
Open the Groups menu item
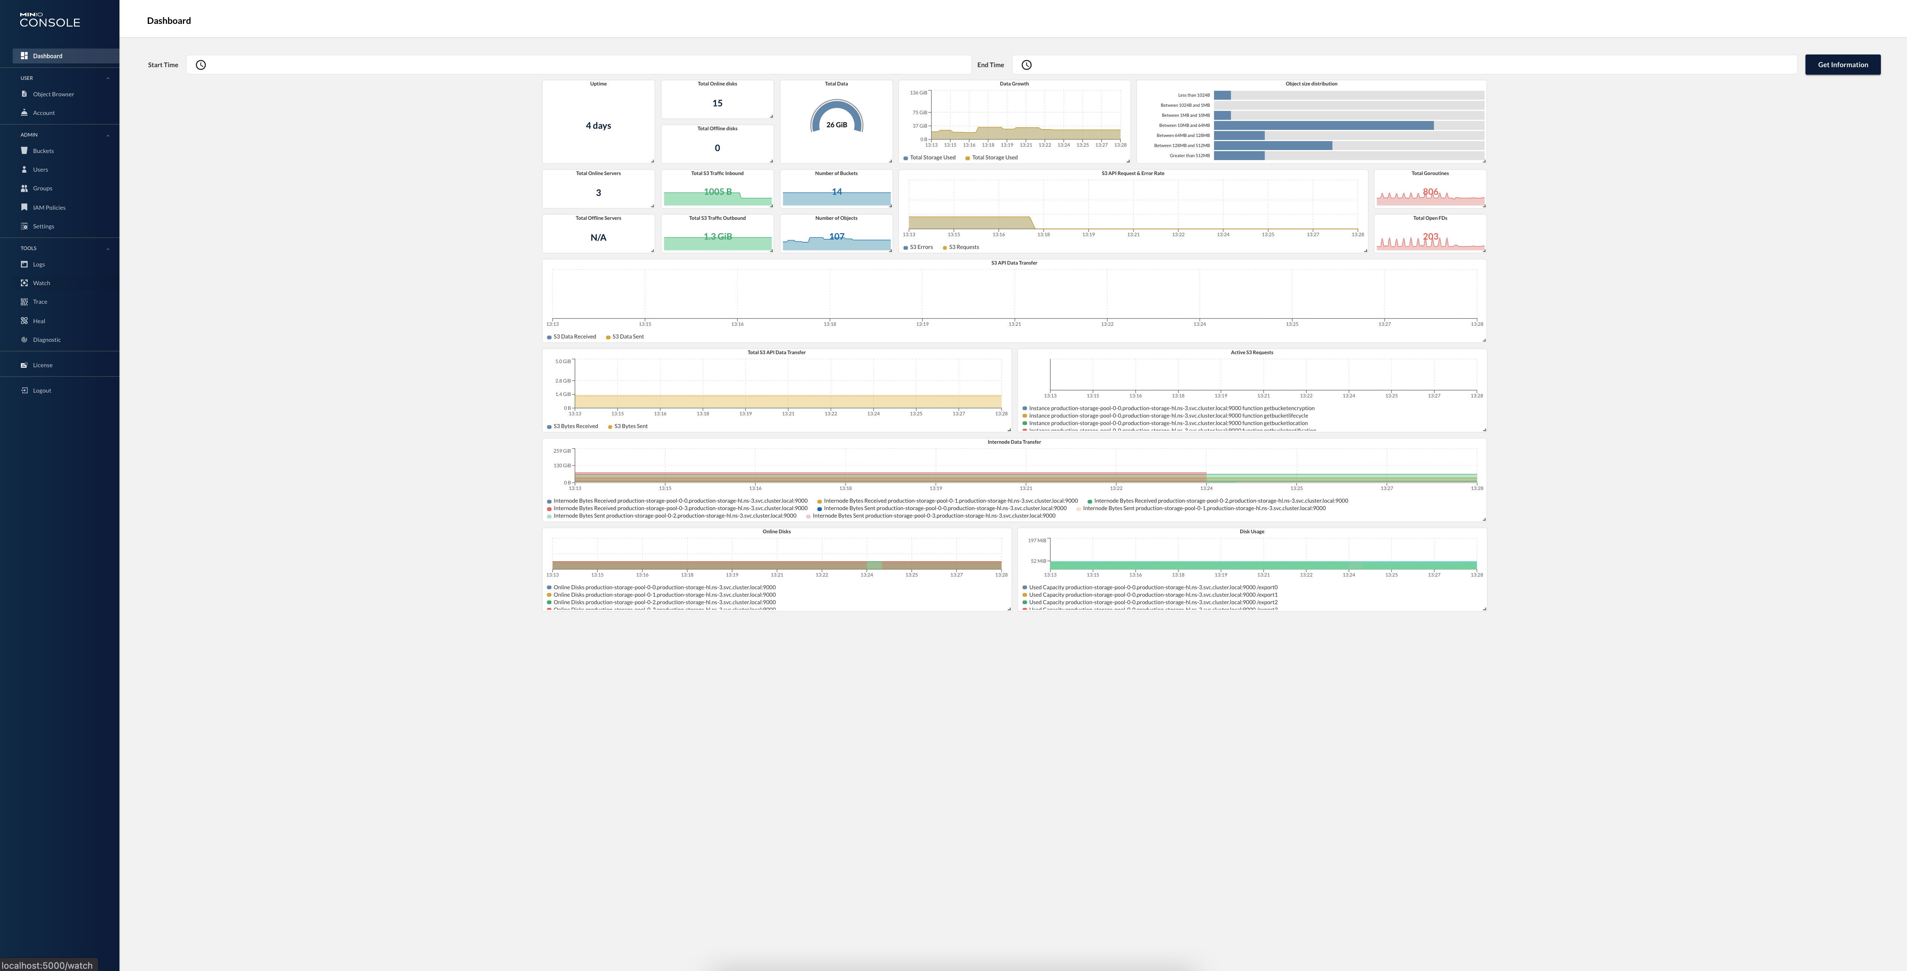point(42,189)
